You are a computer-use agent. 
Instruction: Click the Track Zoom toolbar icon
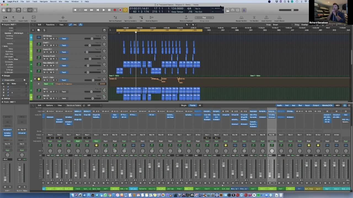tap(63, 18)
